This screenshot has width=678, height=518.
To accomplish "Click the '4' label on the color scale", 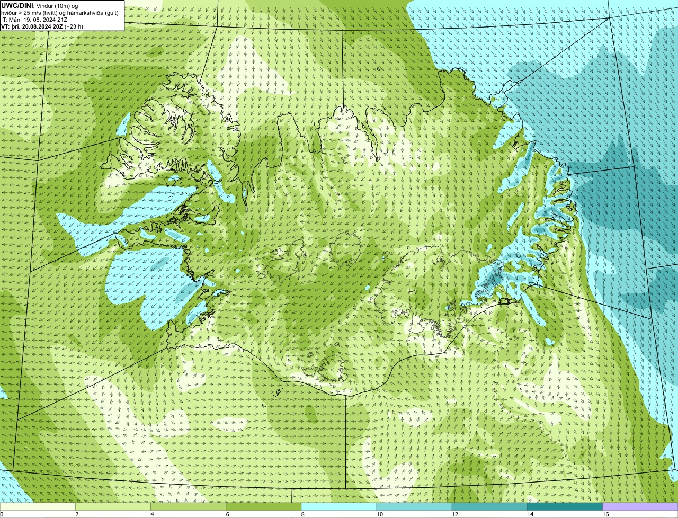I will coord(152,514).
